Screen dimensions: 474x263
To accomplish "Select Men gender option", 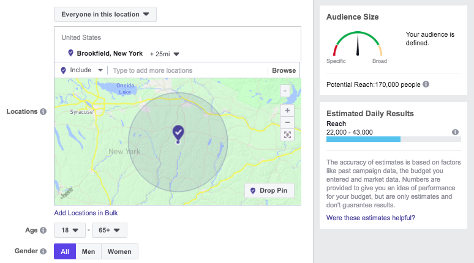I will click(88, 251).
